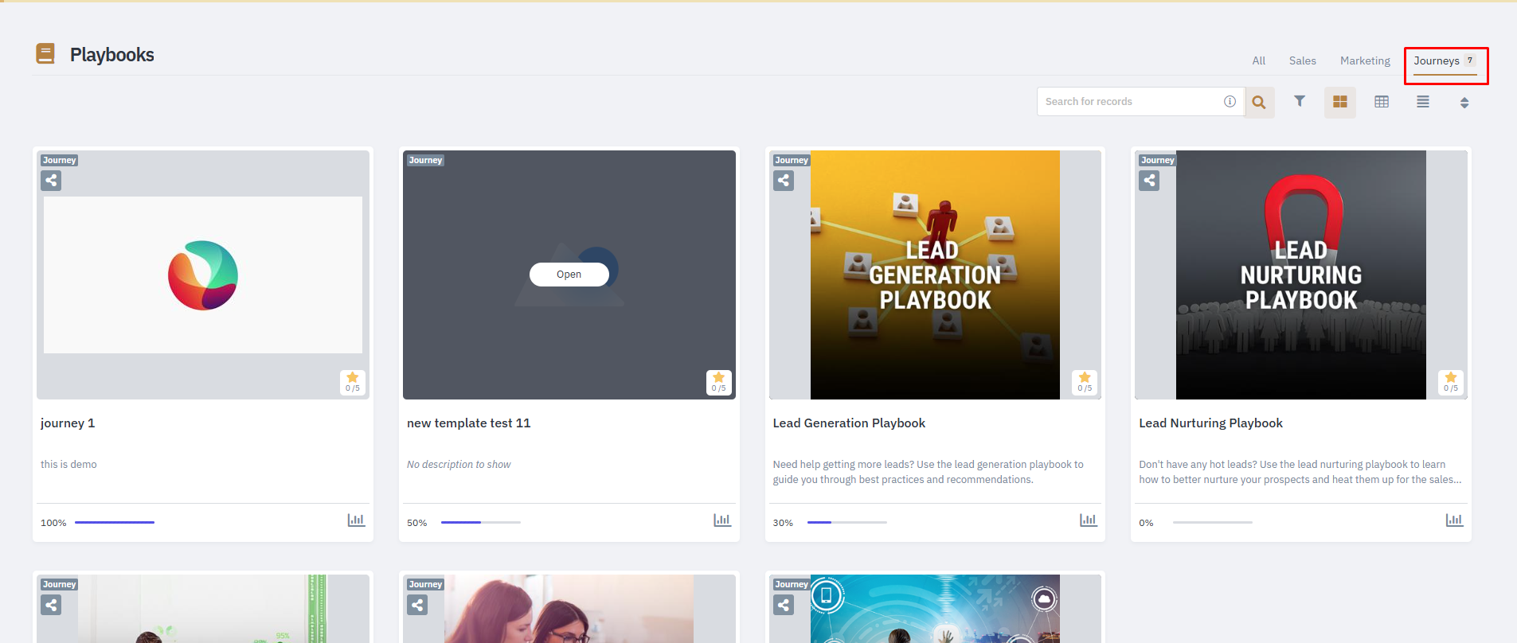Viewport: 1517px width, 643px height.
Task: Share the Lead Generation Playbook
Action: 784,181
